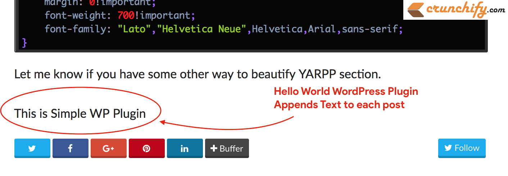Click the Facebook share icon
508x176 pixels.
click(x=71, y=148)
